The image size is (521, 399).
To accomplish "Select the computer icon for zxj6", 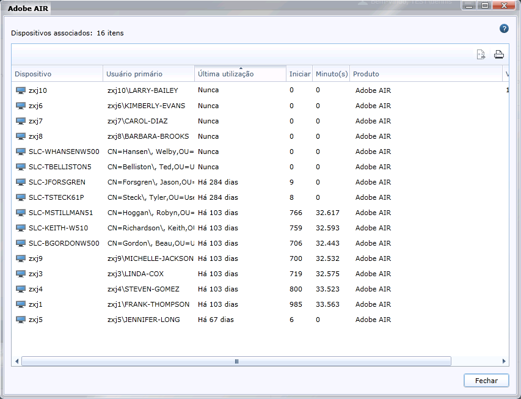I will 21,106.
